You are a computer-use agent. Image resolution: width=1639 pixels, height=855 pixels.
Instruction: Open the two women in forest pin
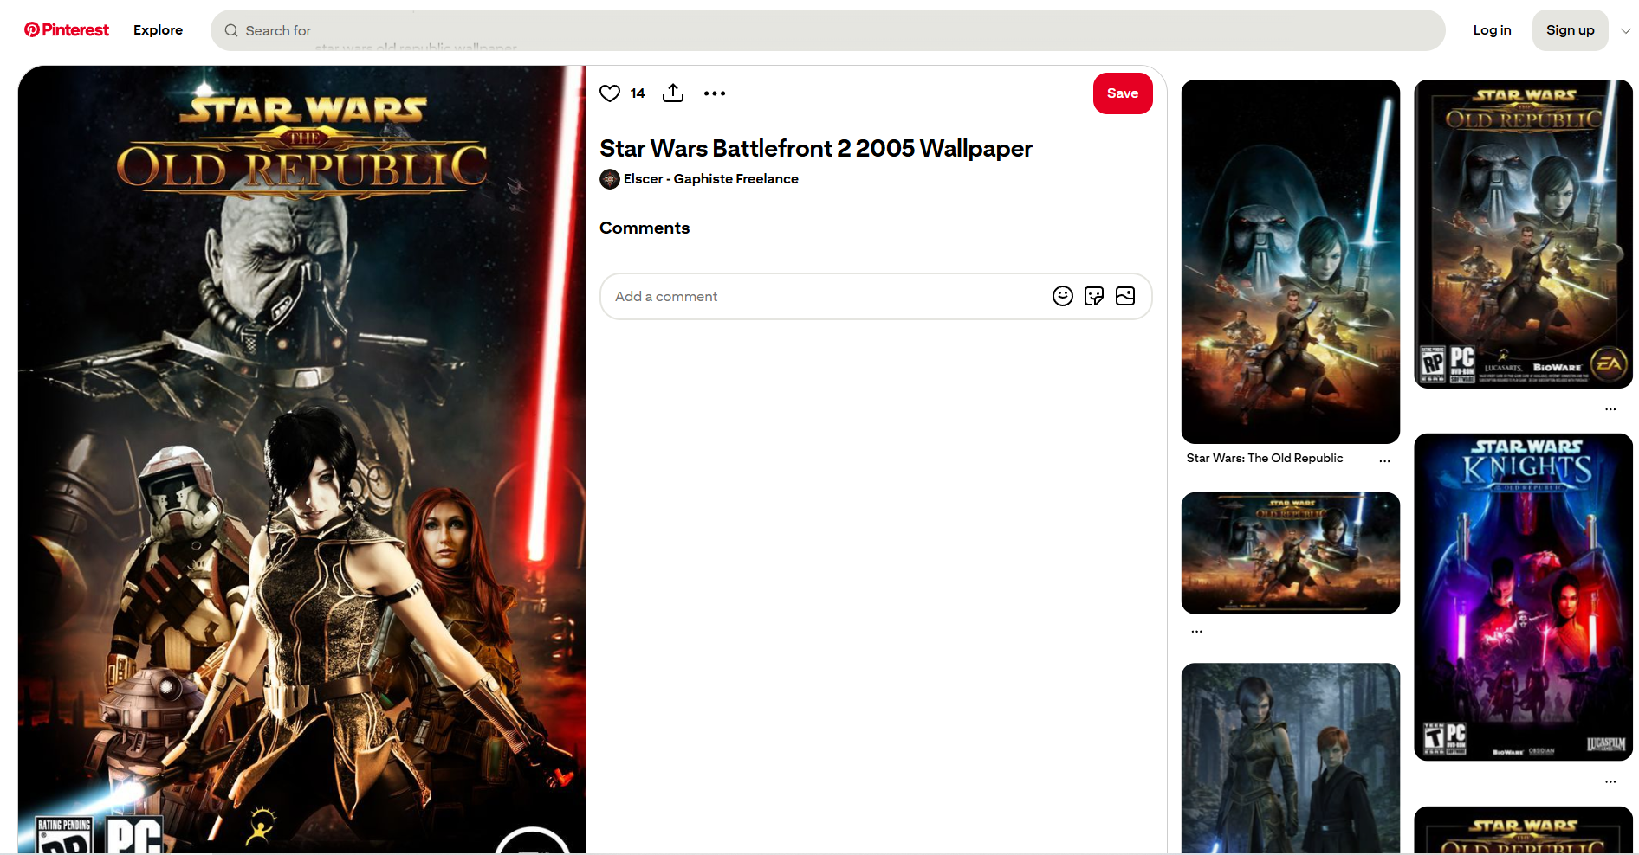(1291, 758)
